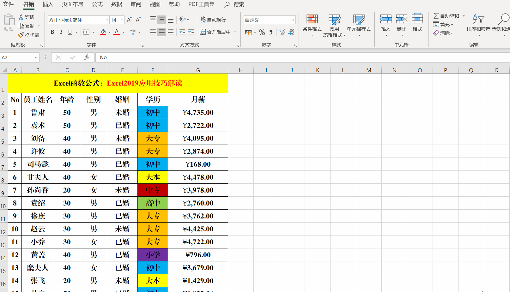Toggle Wrap Text (自动换行)
The height and width of the screenshot is (292, 510).
click(213, 20)
